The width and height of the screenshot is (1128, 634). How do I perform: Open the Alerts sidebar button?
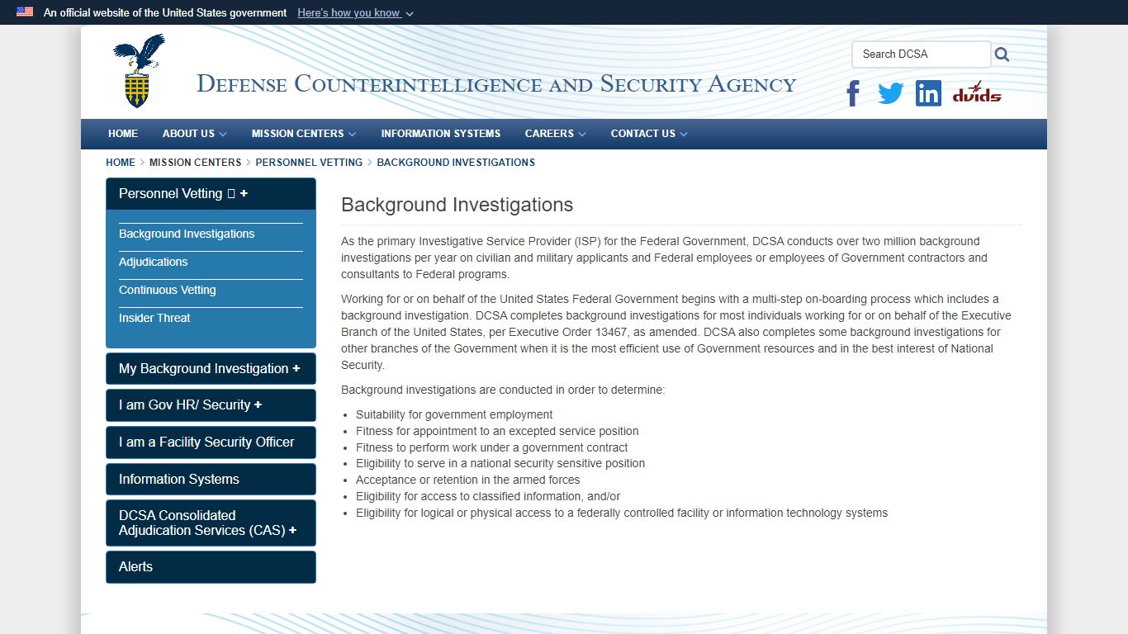coord(211,567)
